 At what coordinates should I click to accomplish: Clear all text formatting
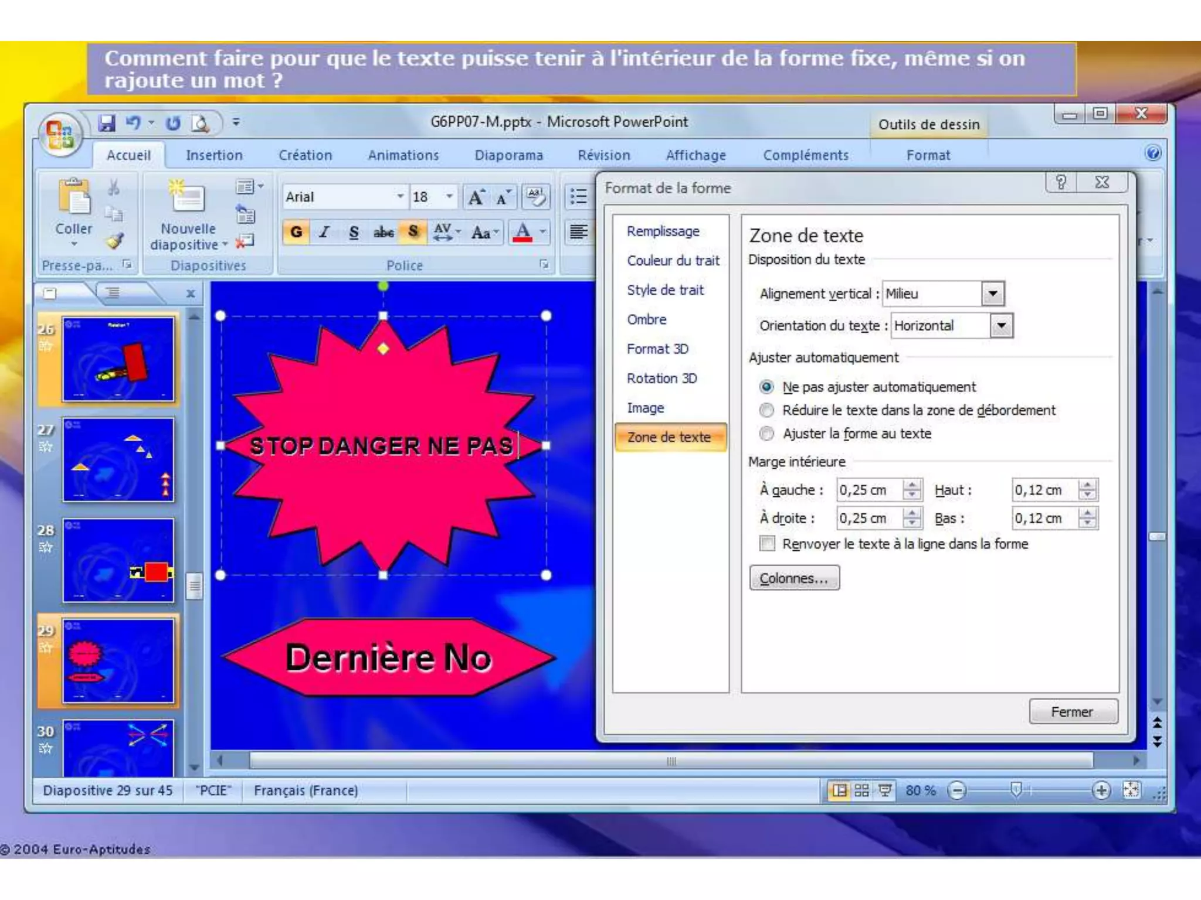pyautogui.click(x=535, y=197)
